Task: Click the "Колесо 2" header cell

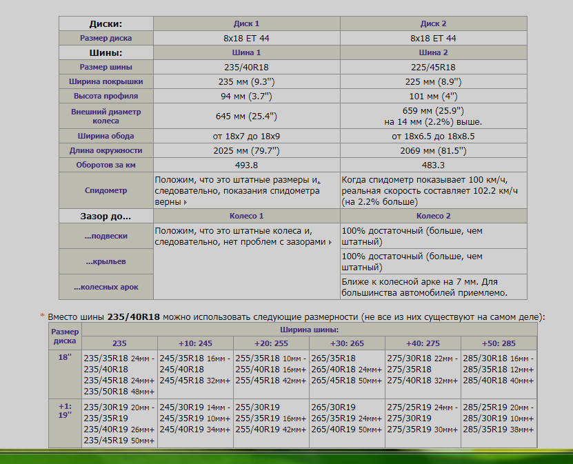Action: pyautogui.click(x=433, y=216)
